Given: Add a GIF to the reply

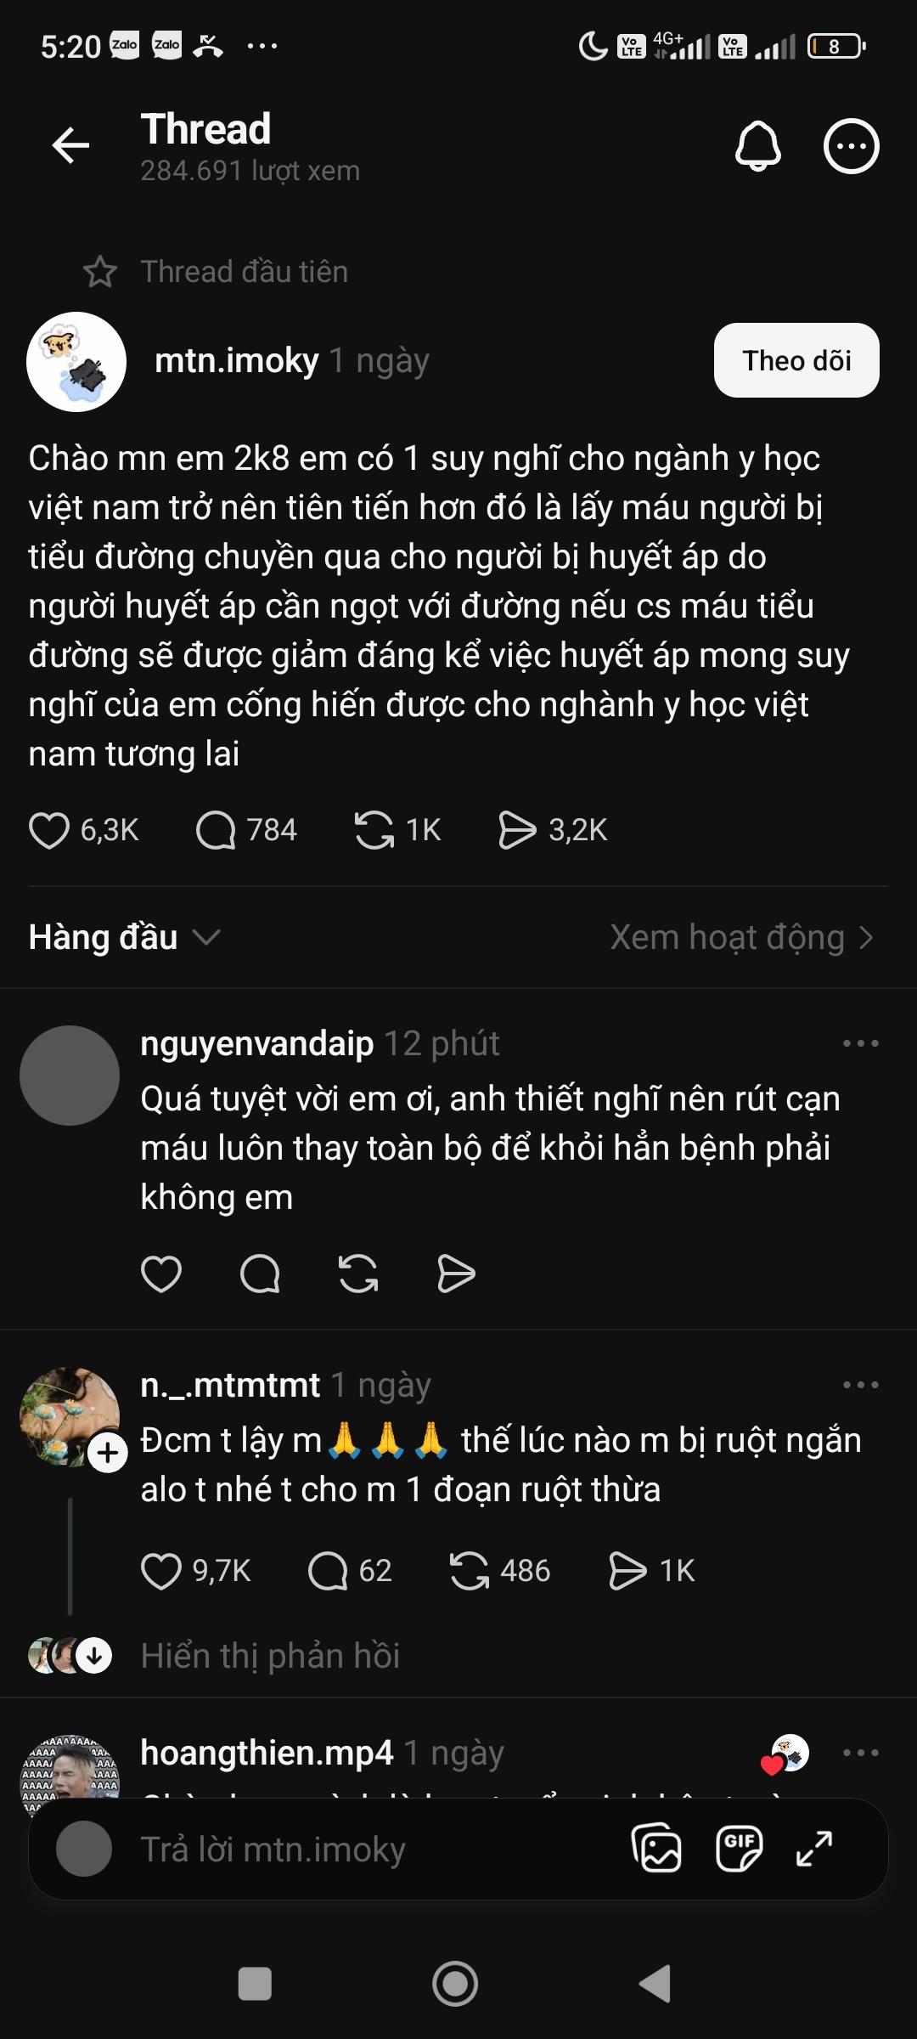Looking at the screenshot, I should [x=739, y=1849].
